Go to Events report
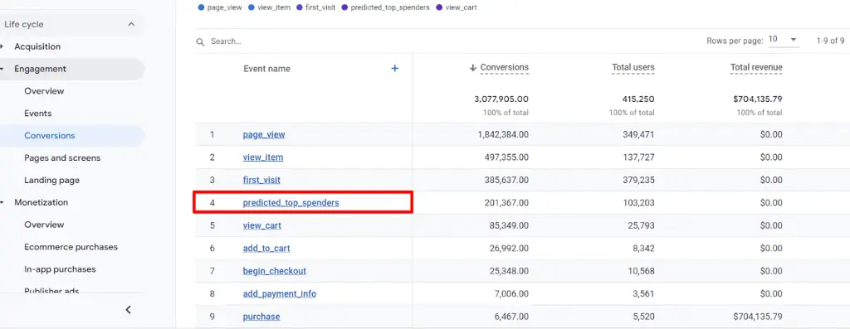This screenshot has height=329, width=850. coord(38,113)
